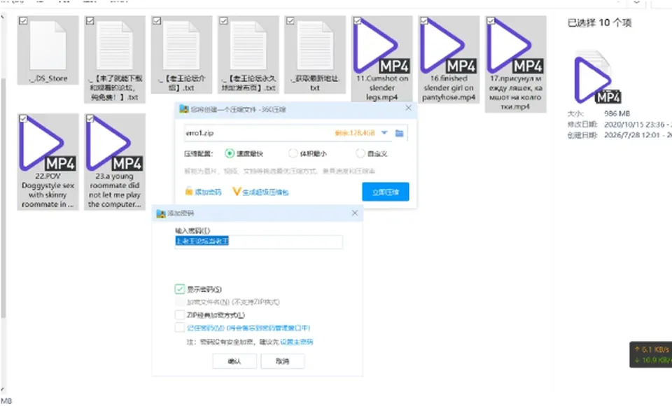Uncheck the checkbox on 16.finished mp4
This screenshot has width=672, height=406.
424,20
